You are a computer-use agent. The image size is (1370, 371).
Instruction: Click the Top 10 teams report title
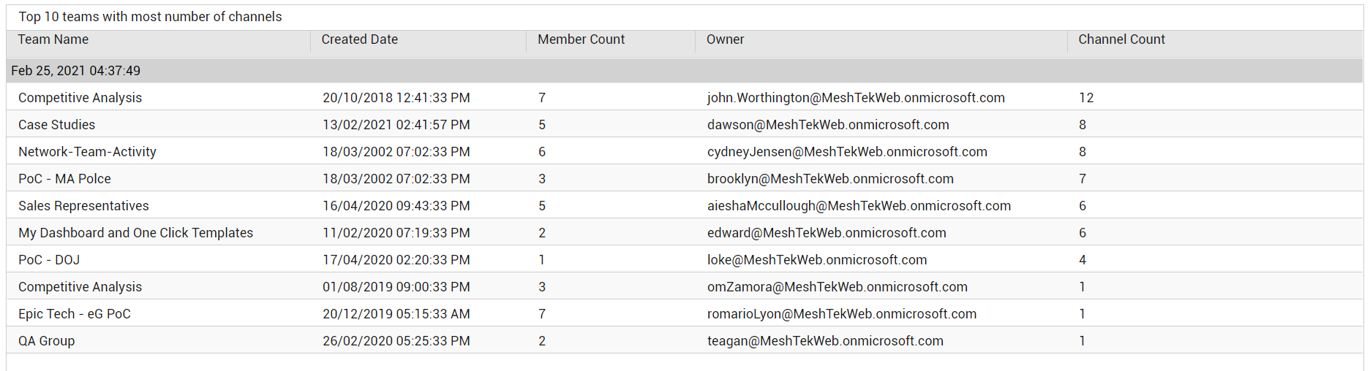coord(150,17)
